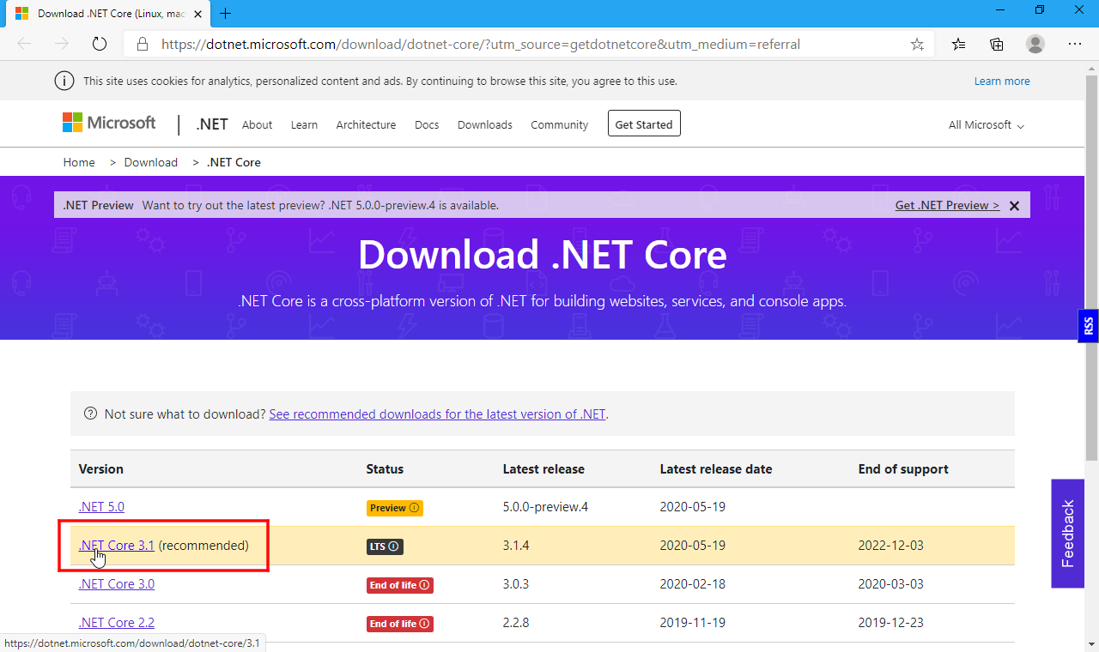Expand the All Microsoft dropdown
The height and width of the screenshot is (652, 1099).
click(x=986, y=125)
